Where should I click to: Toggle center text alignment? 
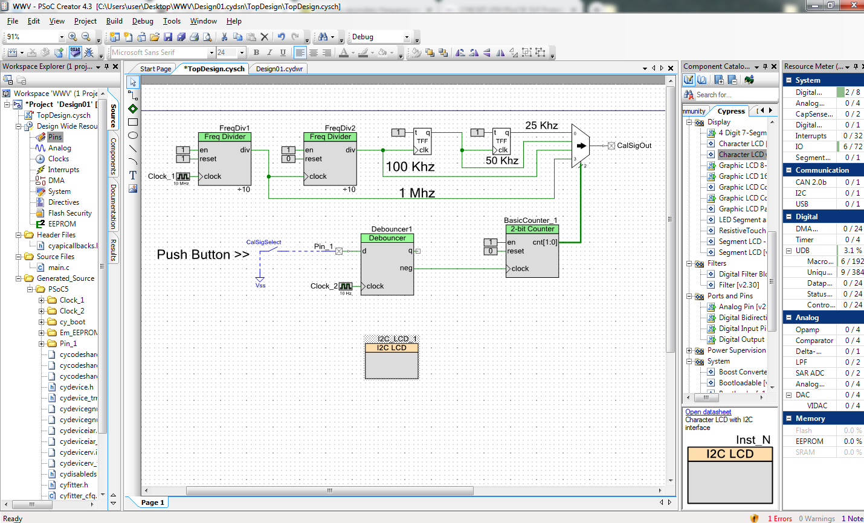[313, 53]
